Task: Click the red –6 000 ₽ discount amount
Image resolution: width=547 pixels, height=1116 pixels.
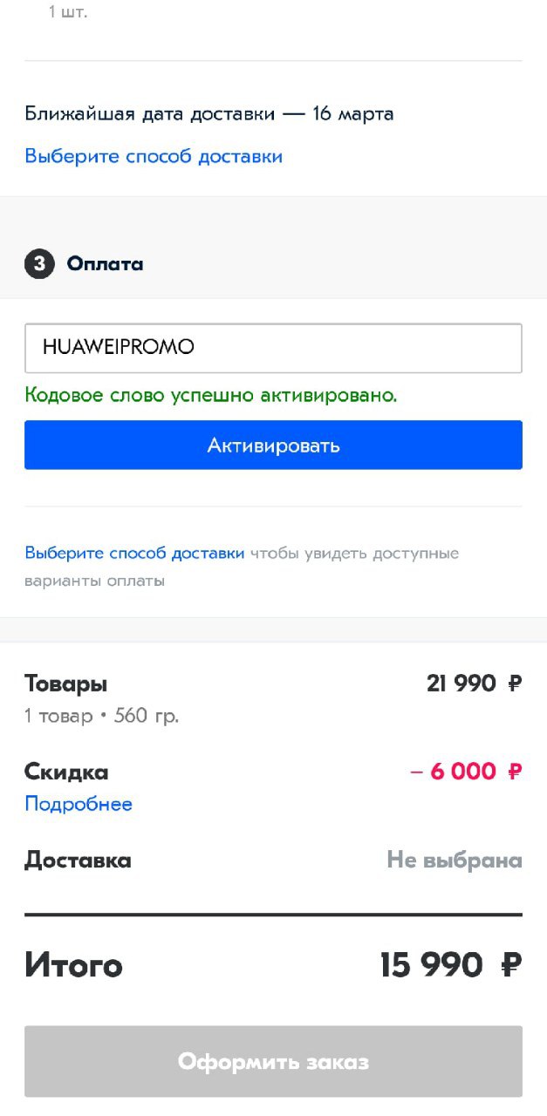Action: (465, 772)
